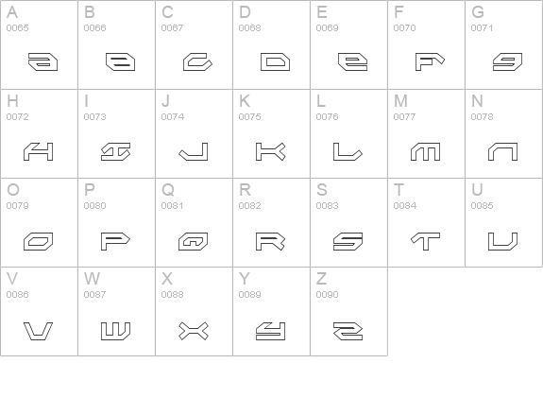
Task: Click the N glyph cell 0078
Action: click(x=503, y=134)
